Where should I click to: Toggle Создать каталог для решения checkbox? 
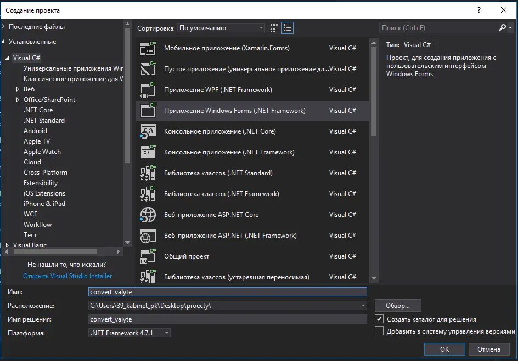[x=379, y=319]
